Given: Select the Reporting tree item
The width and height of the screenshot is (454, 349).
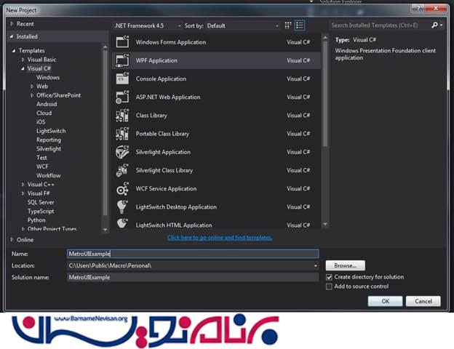Looking at the screenshot, I should [x=49, y=140].
